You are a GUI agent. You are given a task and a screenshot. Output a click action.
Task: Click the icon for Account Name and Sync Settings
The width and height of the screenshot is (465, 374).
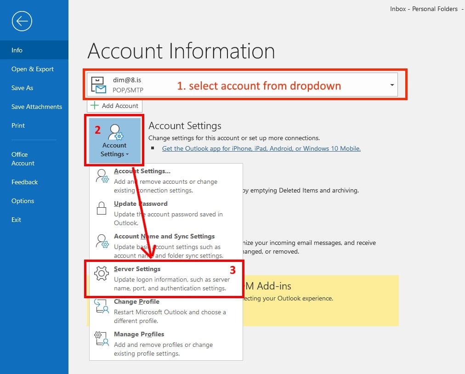tap(102, 241)
